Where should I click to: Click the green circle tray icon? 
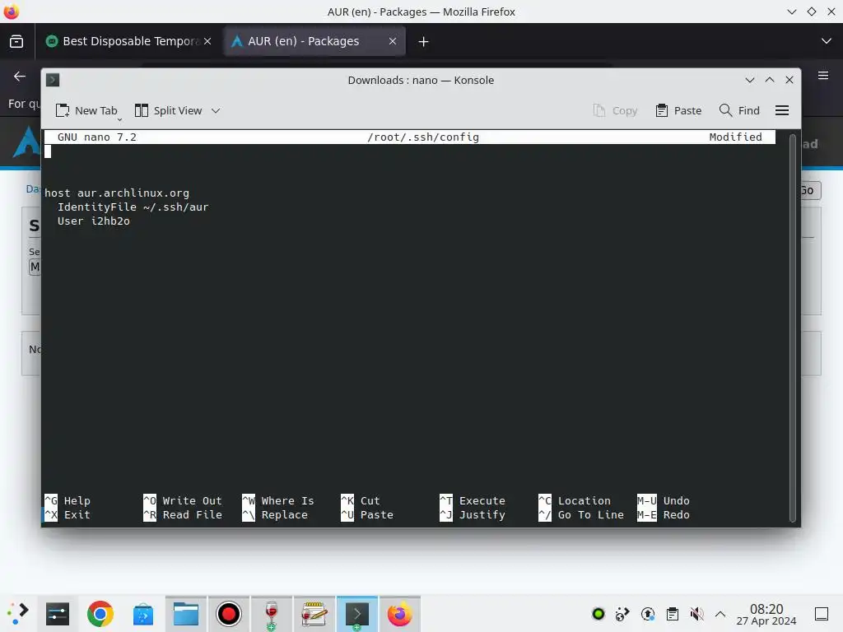(598, 614)
